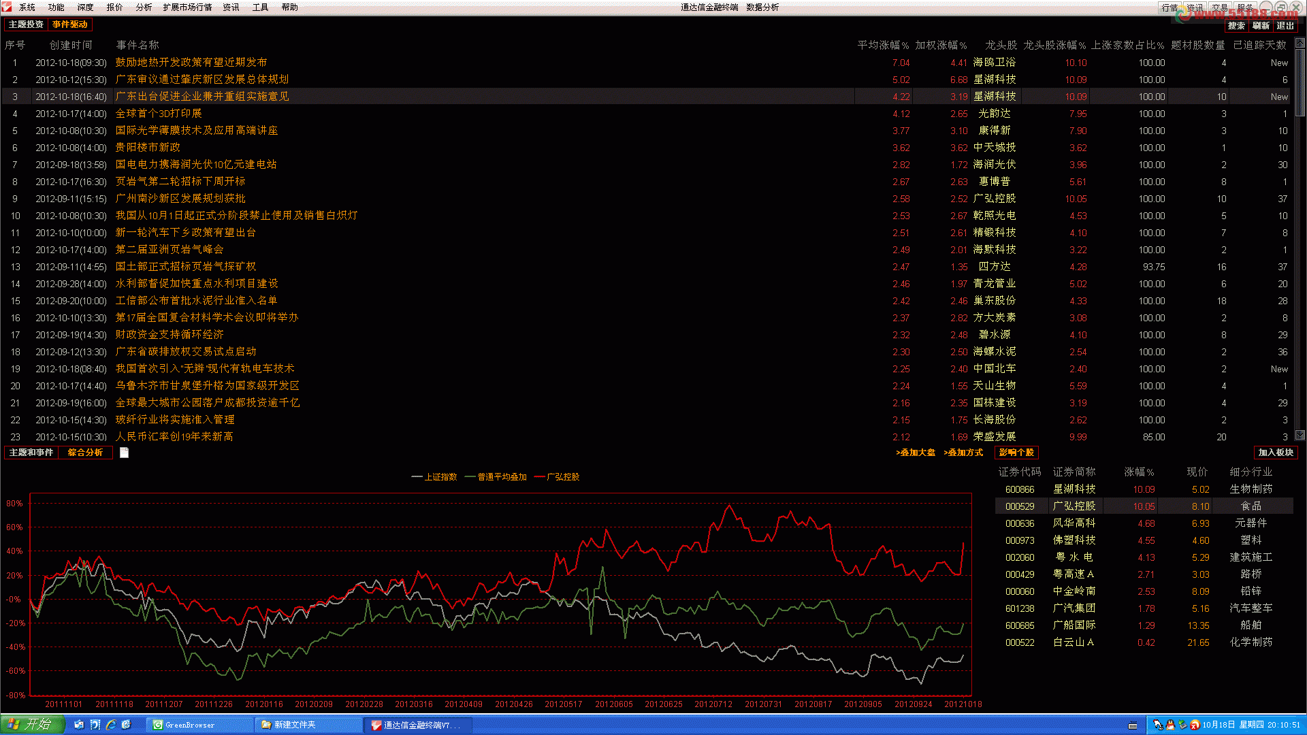
Task: Click the 退出 button
Action: (x=1285, y=25)
